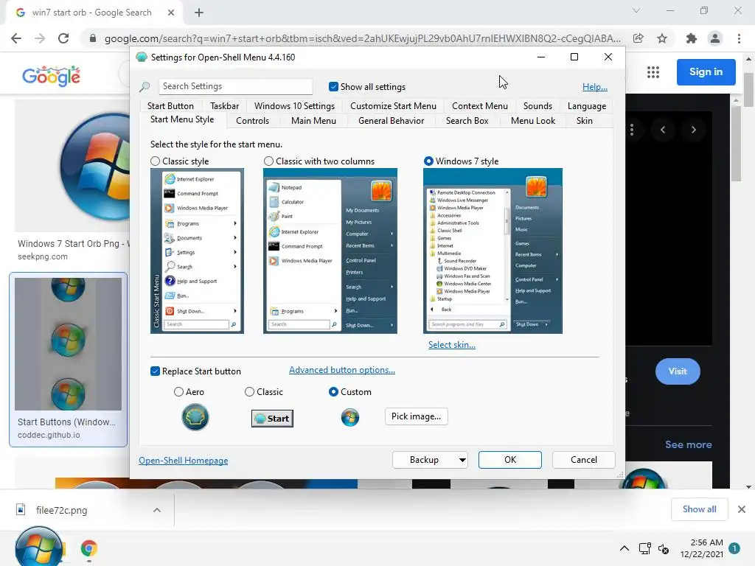
Task: Open the Backup dropdown arrow
Action: pyautogui.click(x=462, y=460)
